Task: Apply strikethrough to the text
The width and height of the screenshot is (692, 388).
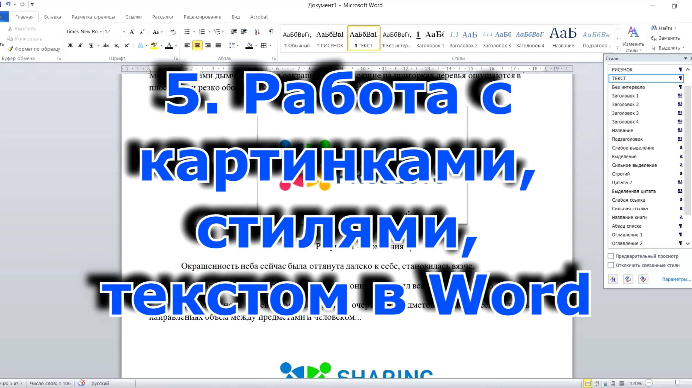Action: (x=106, y=45)
